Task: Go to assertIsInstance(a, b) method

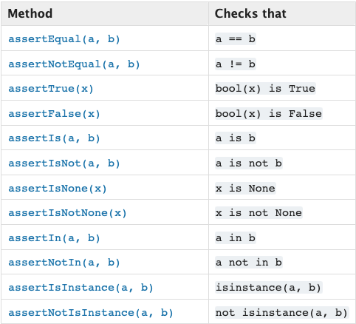Action: pos(81,288)
